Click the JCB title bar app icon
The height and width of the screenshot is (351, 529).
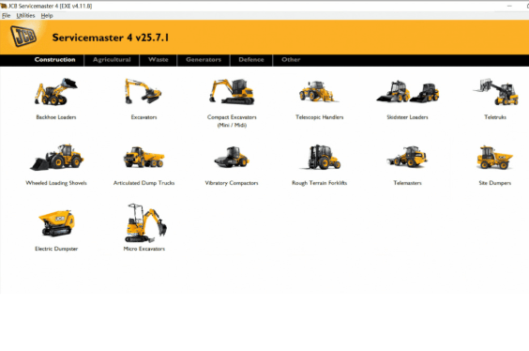(x=4, y=6)
